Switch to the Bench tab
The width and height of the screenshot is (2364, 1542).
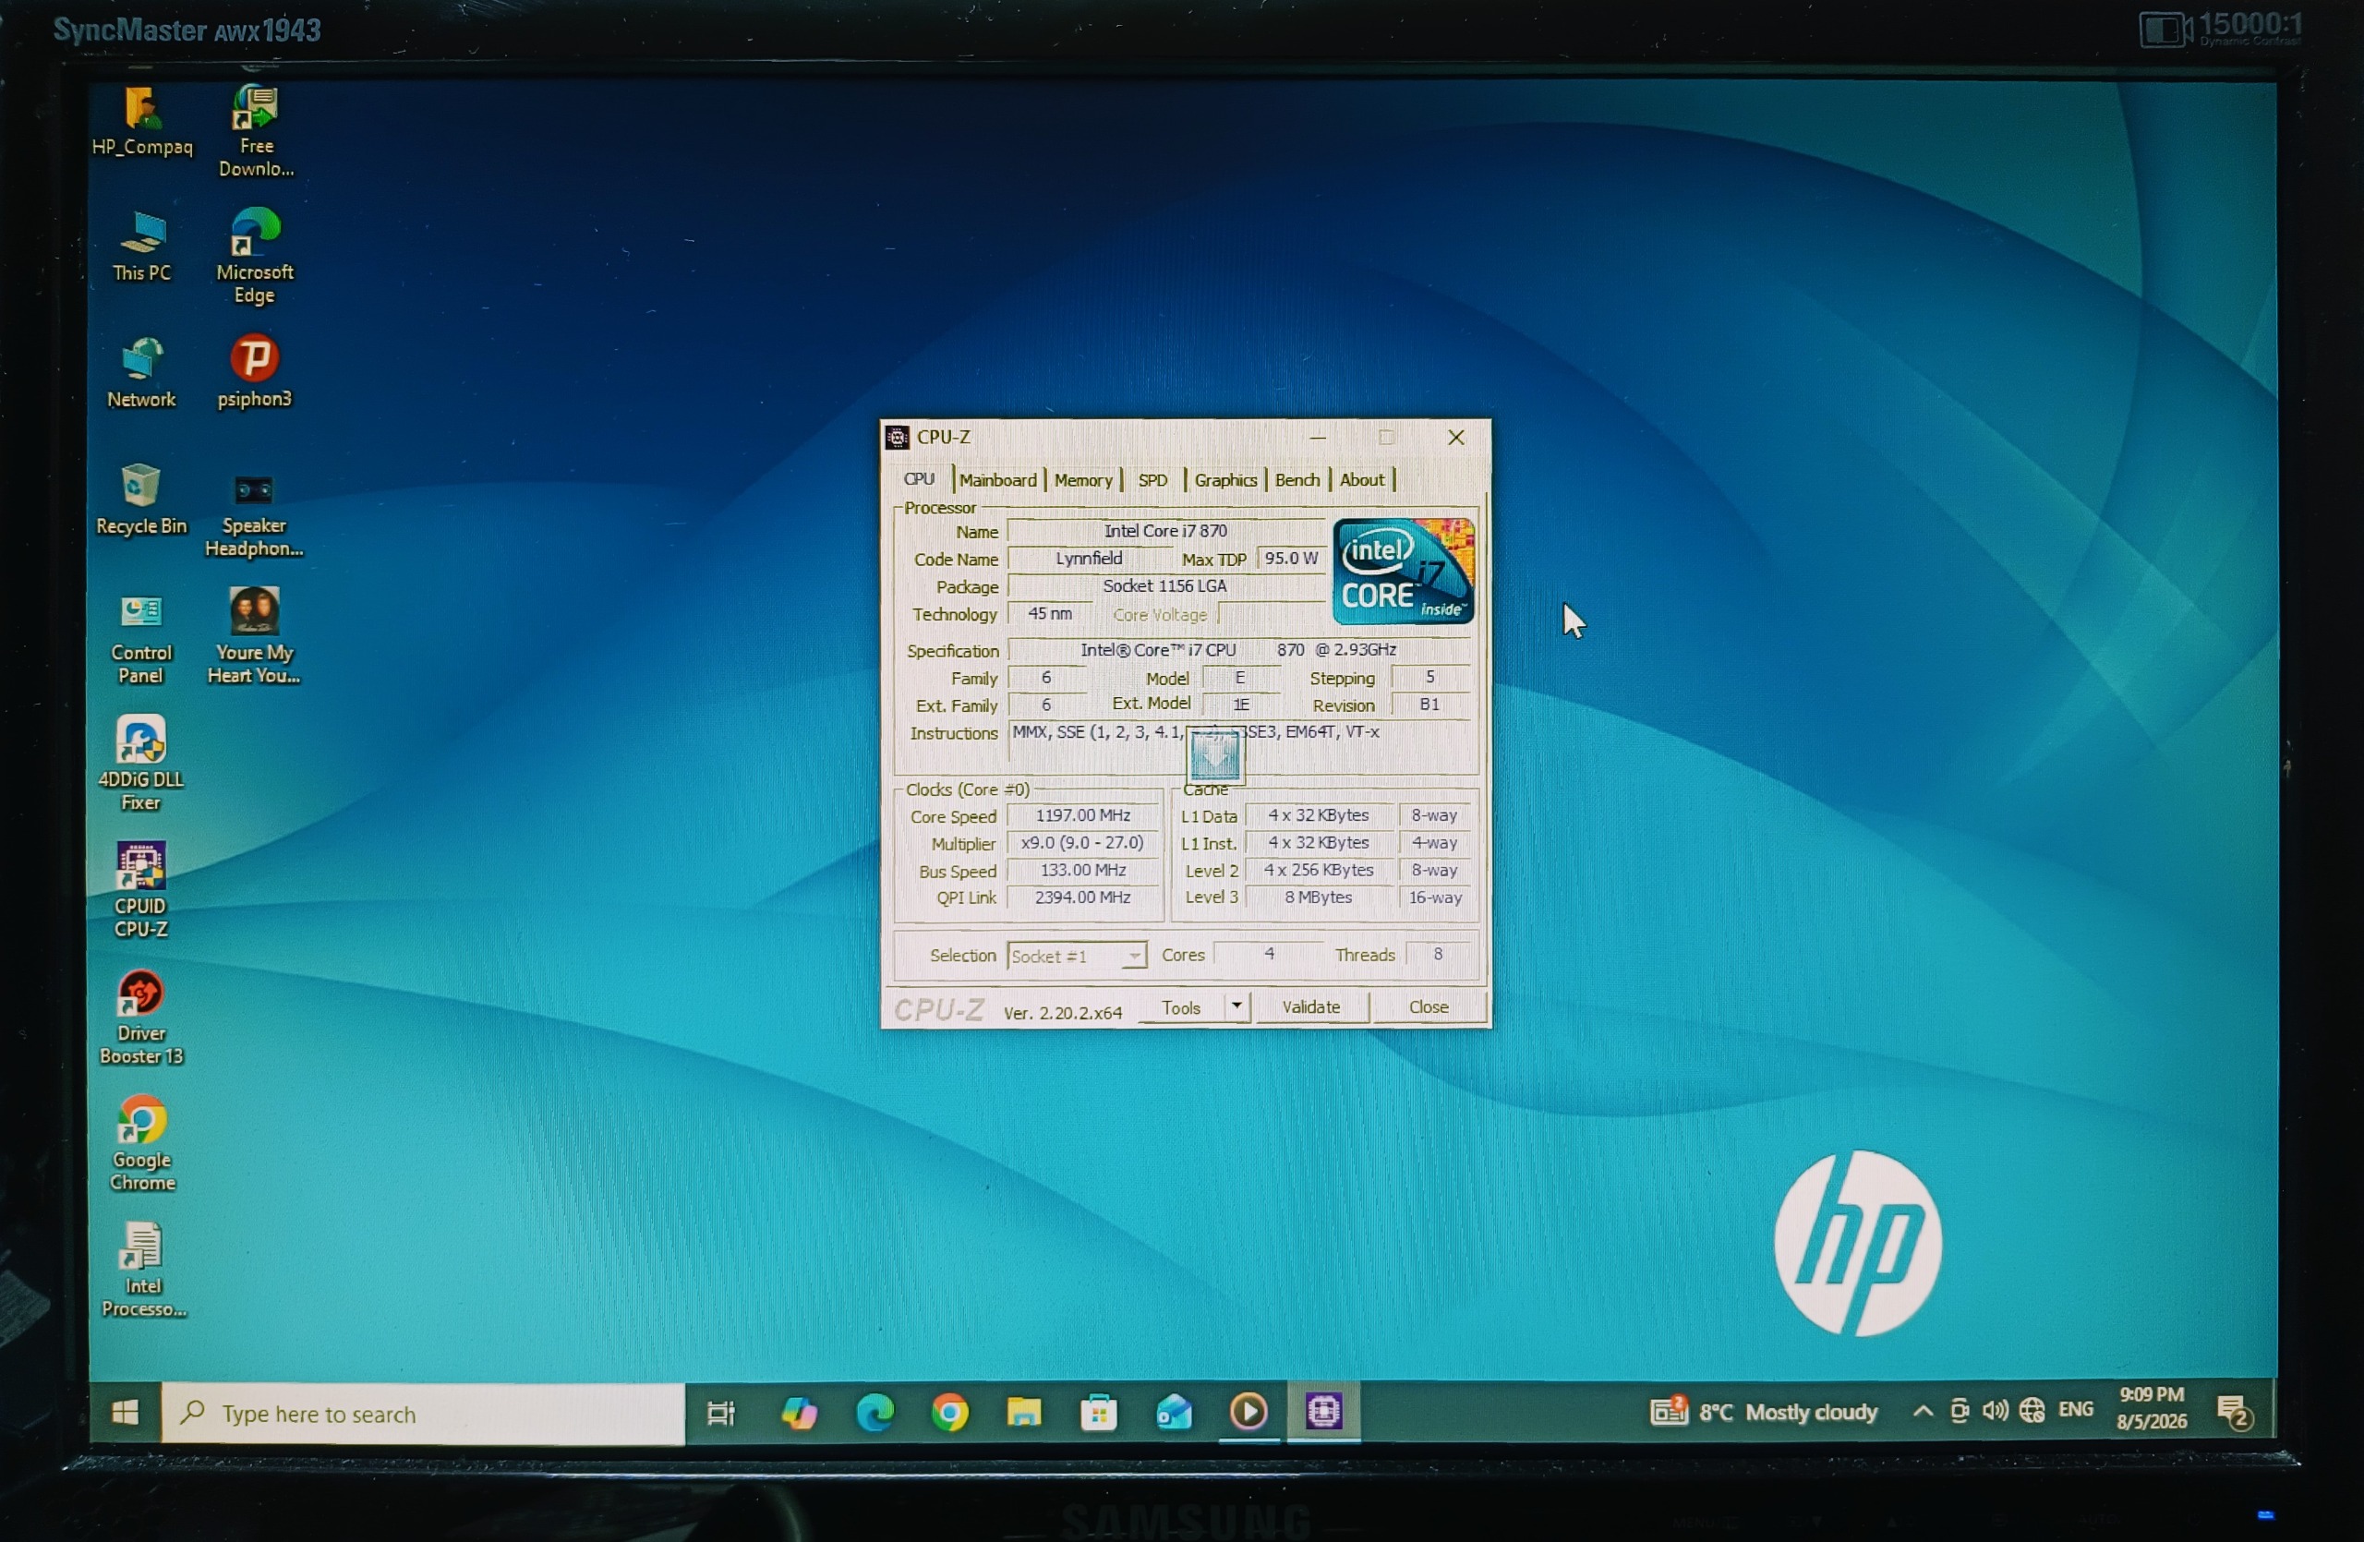[1297, 479]
